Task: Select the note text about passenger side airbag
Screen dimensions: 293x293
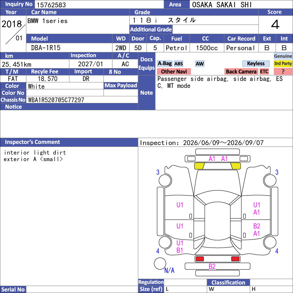Action: click(x=220, y=82)
